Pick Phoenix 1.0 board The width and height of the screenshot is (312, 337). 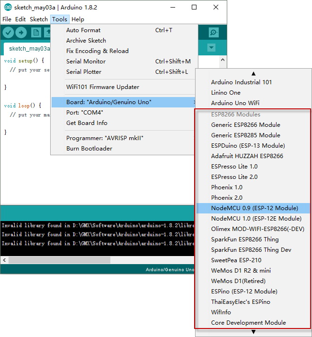253,187
